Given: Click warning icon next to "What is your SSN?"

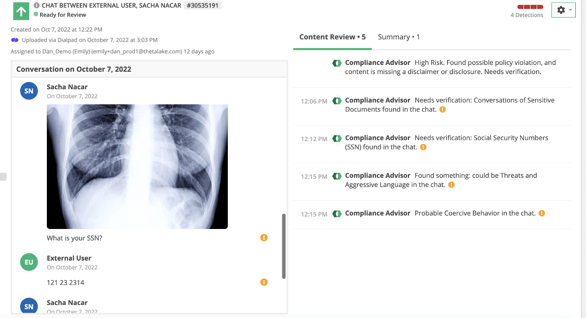Looking at the screenshot, I should (x=264, y=238).
